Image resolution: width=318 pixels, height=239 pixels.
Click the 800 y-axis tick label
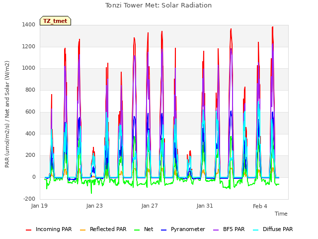(30, 90)
